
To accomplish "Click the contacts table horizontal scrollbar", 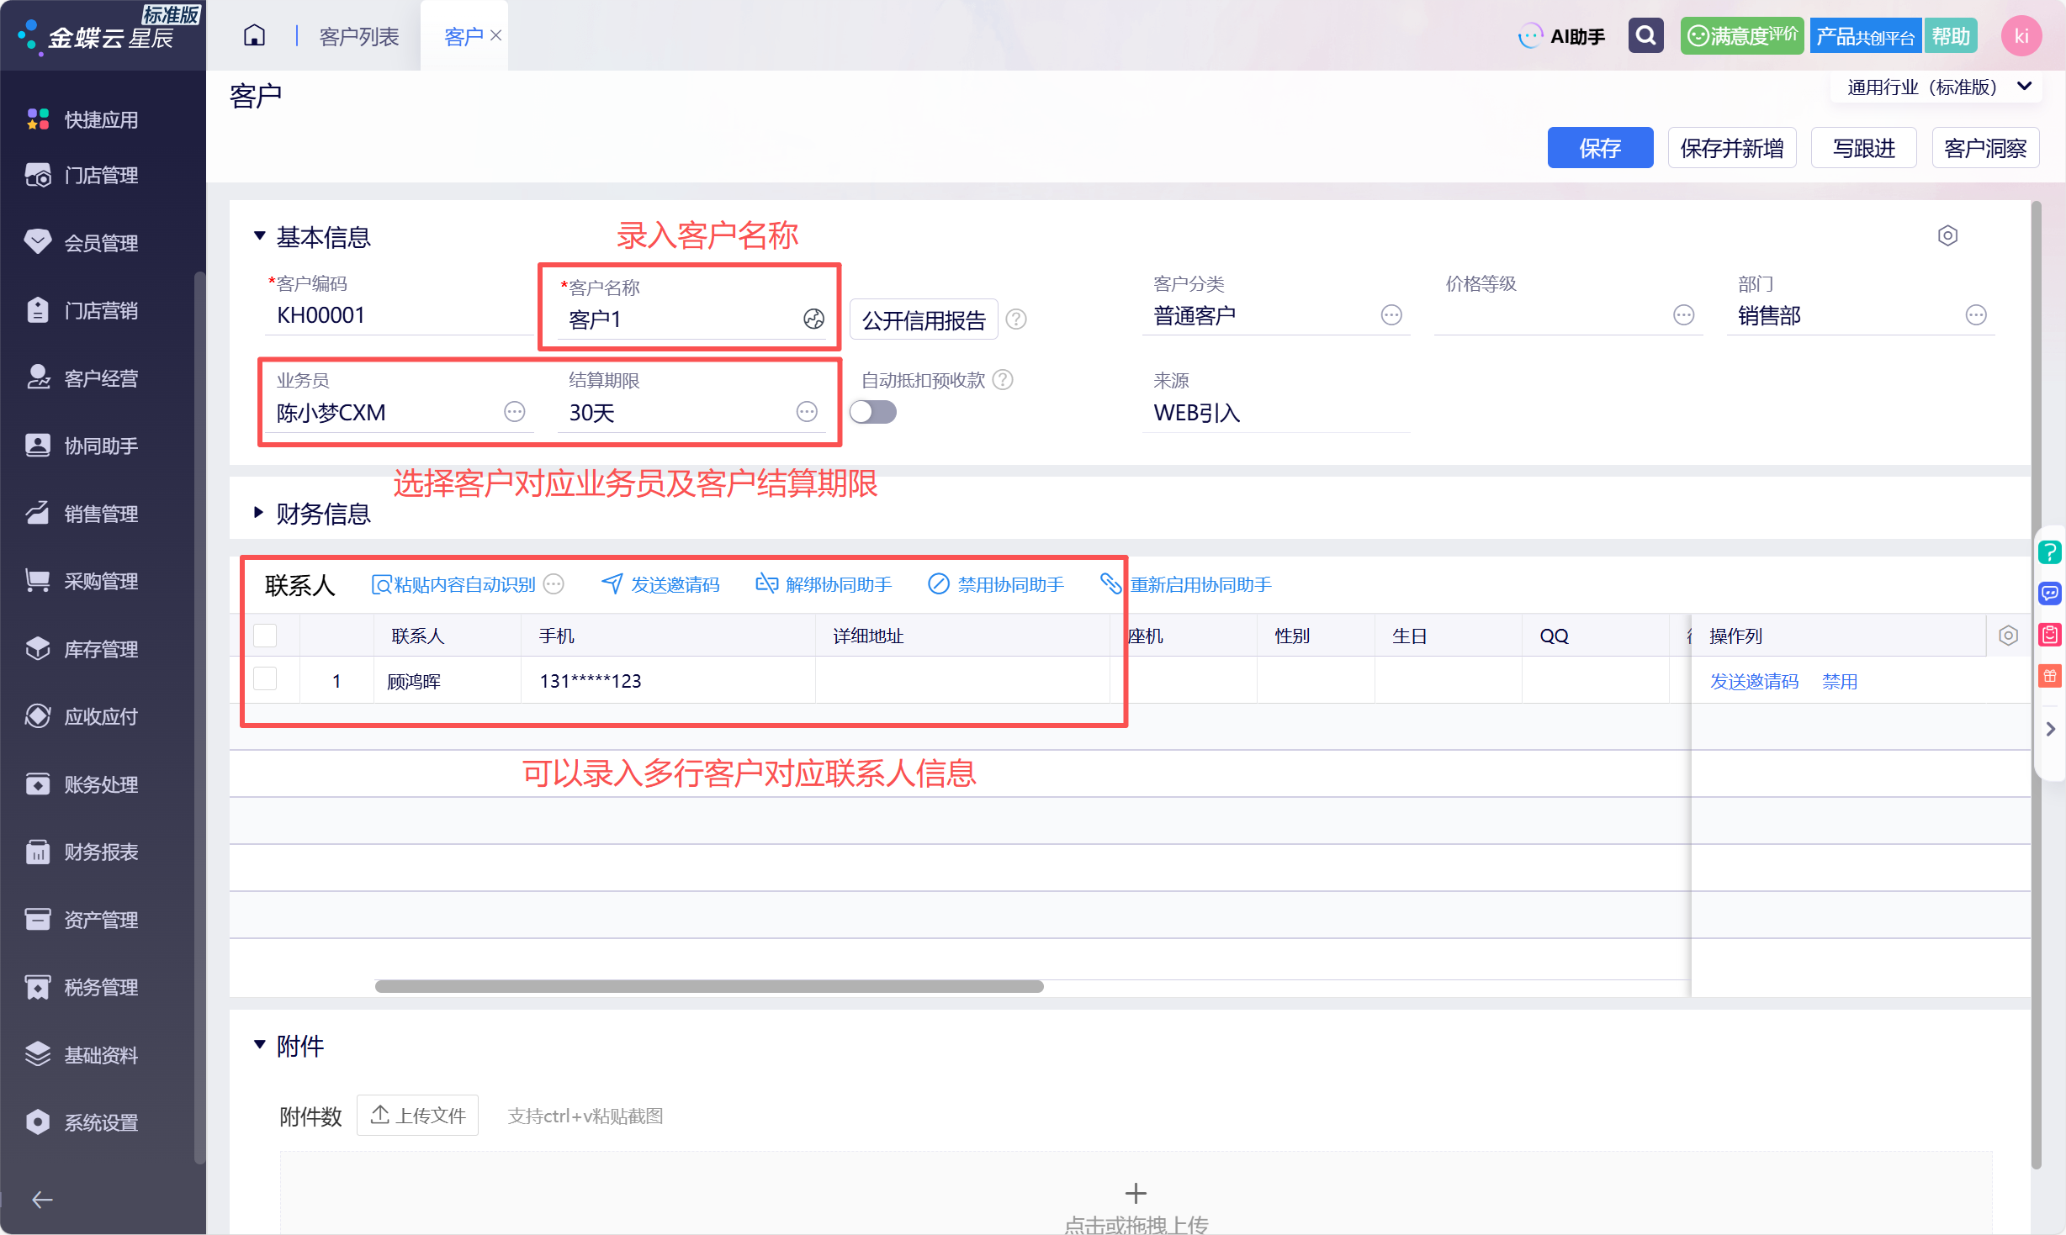I will [709, 986].
